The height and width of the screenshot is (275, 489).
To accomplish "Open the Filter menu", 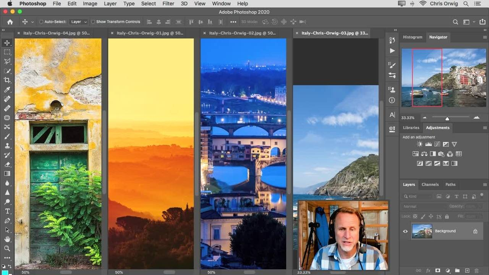I will coord(168,3).
